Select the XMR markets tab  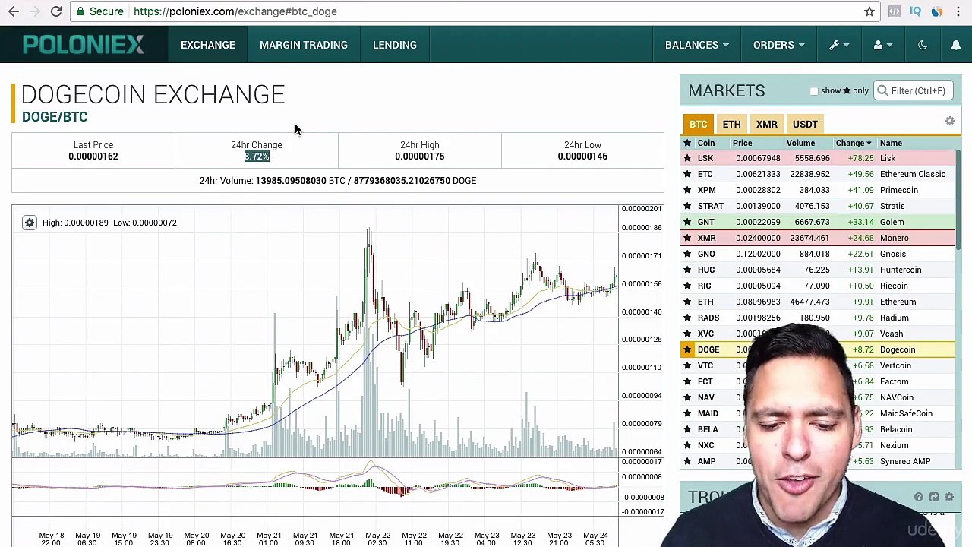[767, 124]
